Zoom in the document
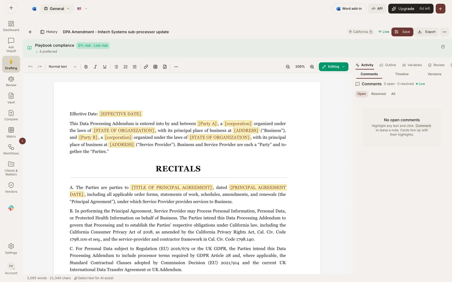The width and height of the screenshot is (452, 282). click(312, 67)
